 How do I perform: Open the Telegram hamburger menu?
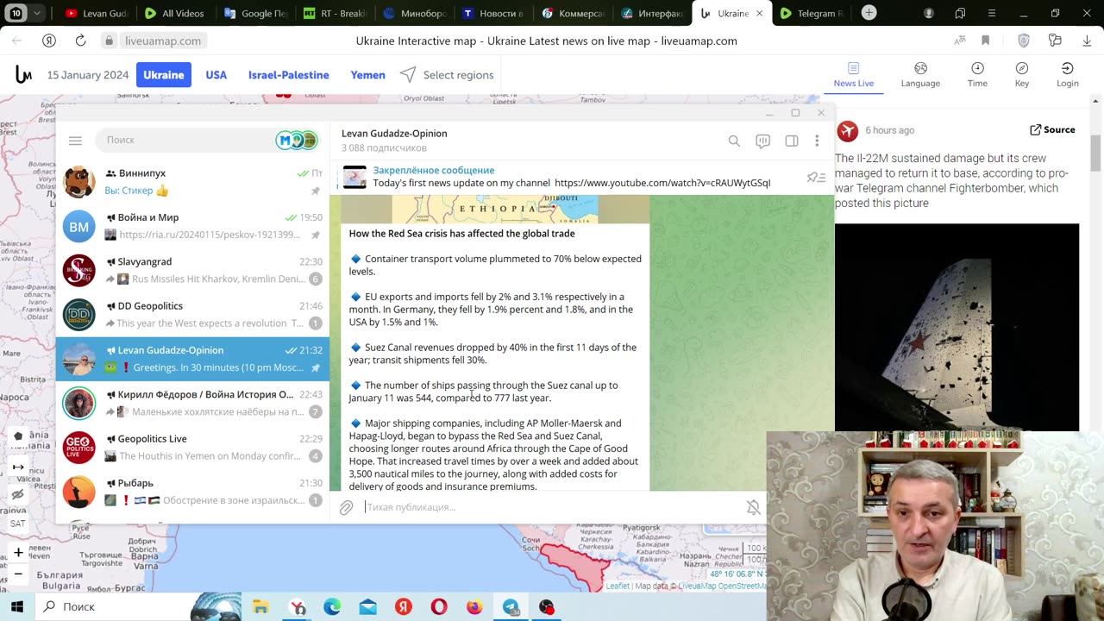(x=75, y=141)
